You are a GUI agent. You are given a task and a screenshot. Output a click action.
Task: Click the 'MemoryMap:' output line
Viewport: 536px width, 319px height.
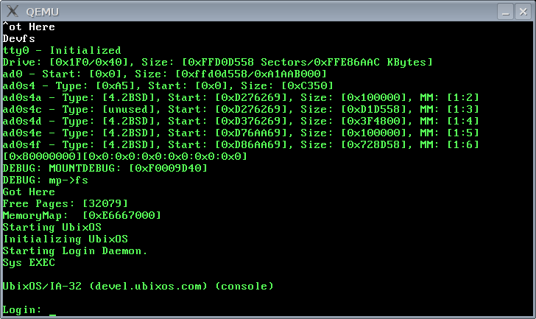coord(82,215)
